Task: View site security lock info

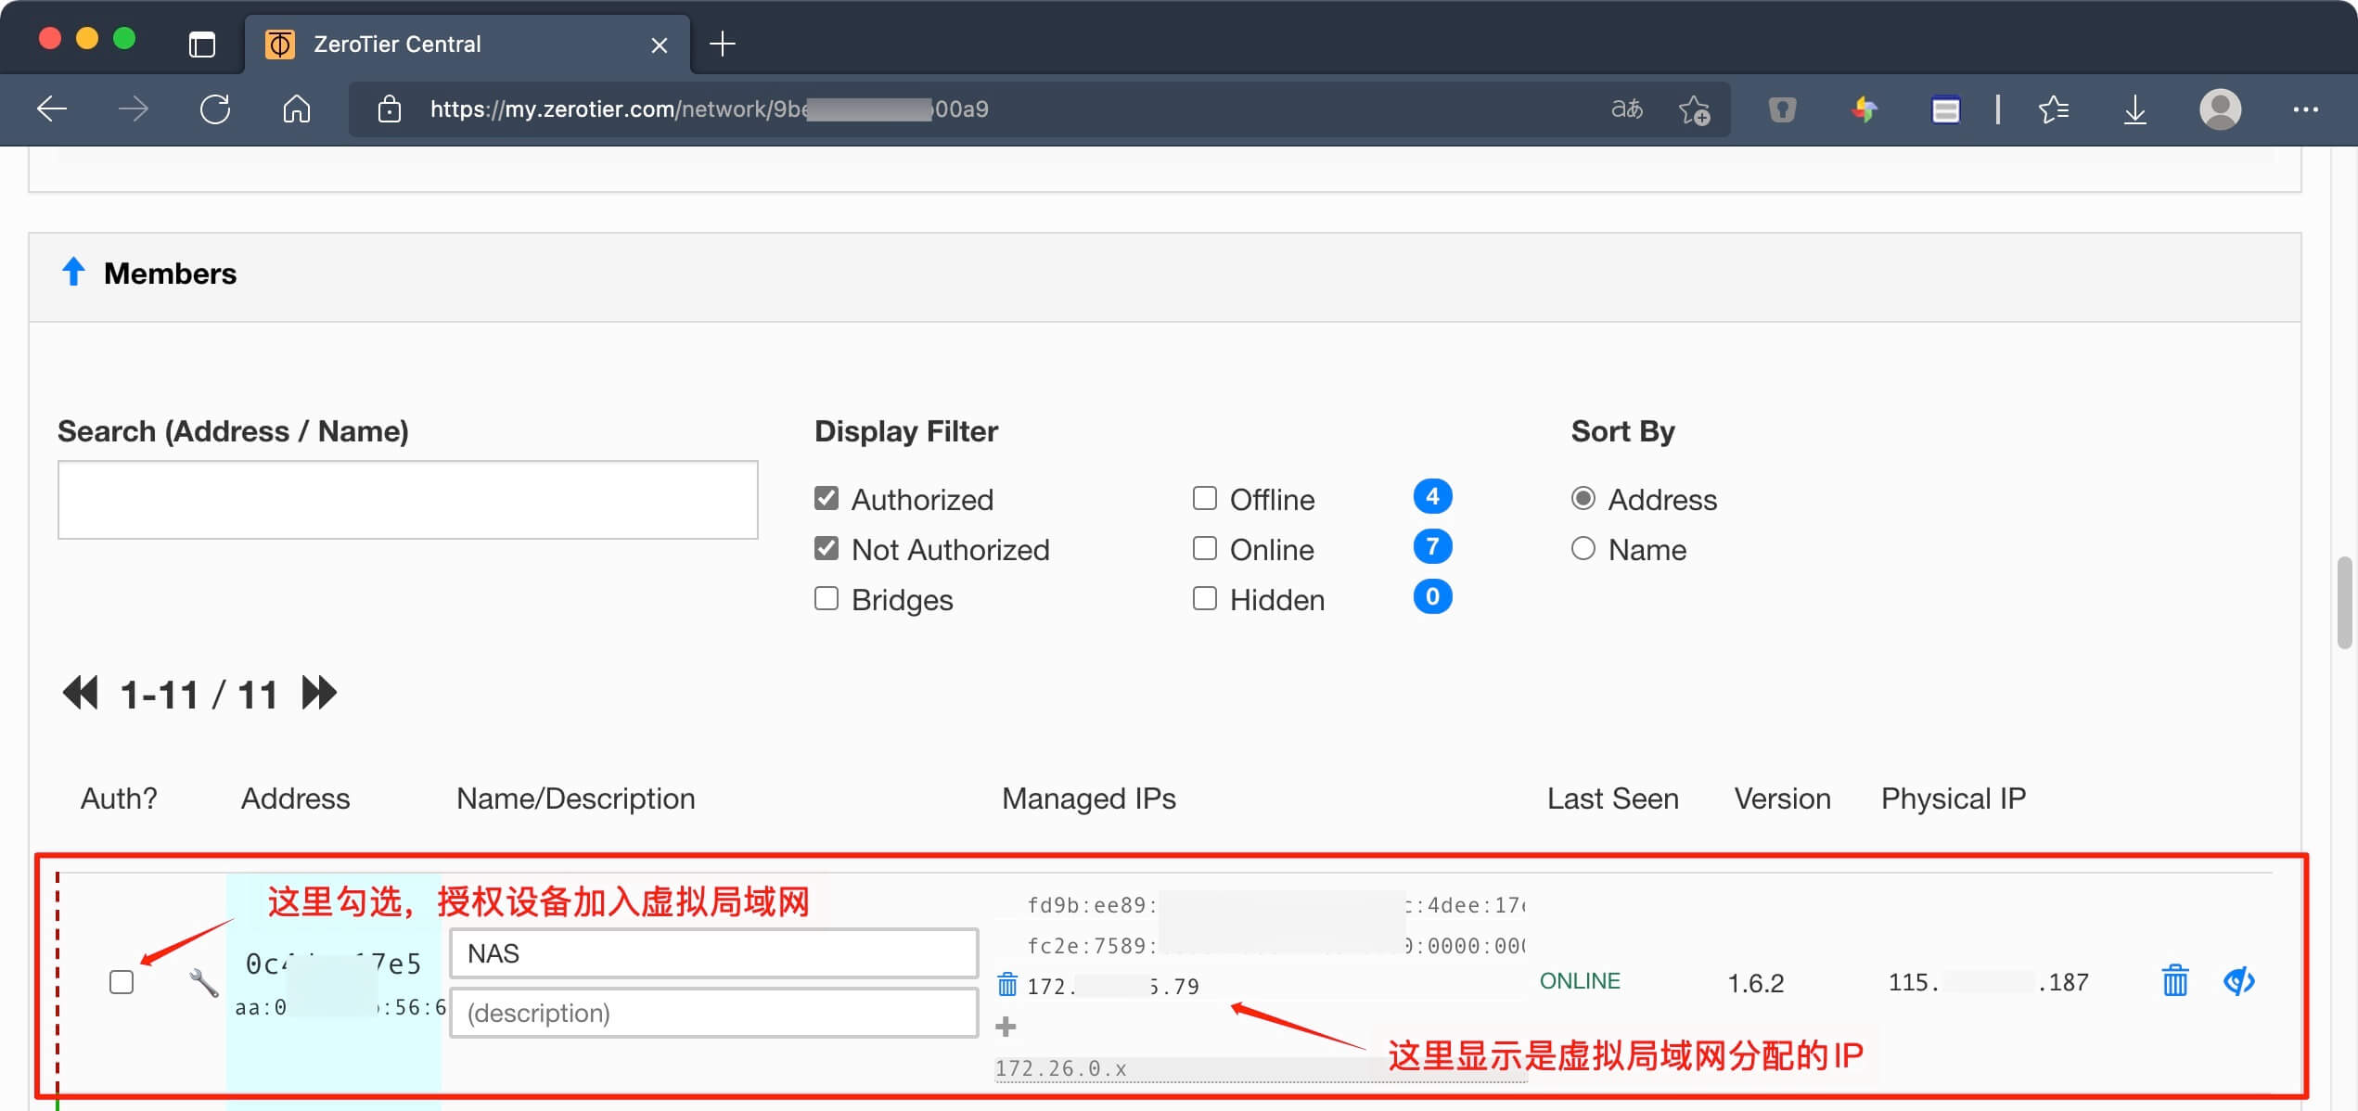Action: pyautogui.click(x=390, y=109)
